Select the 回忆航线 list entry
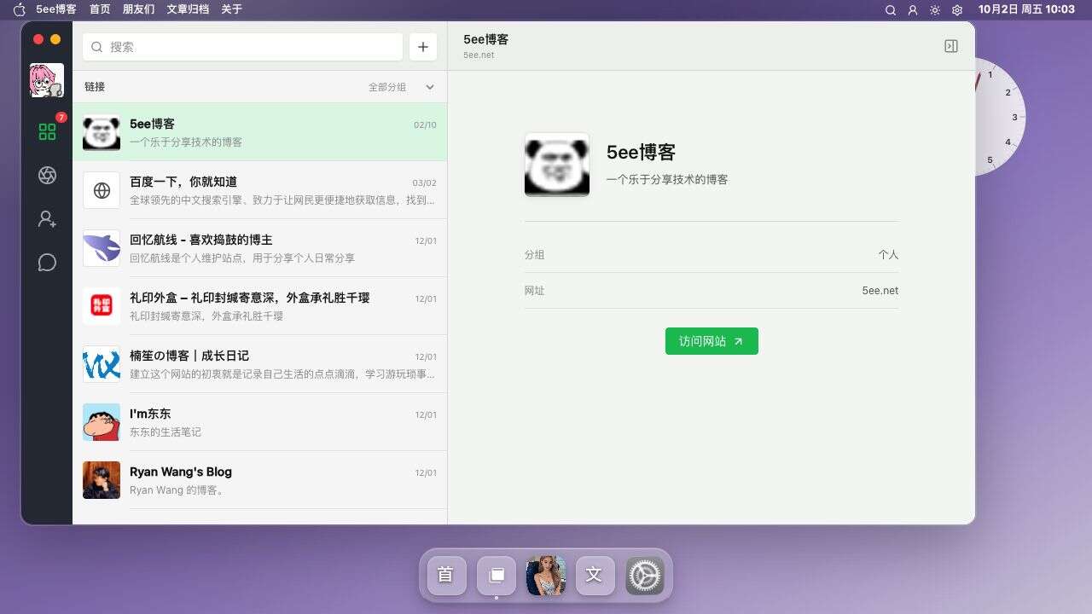The height and width of the screenshot is (614, 1092). [x=259, y=248]
